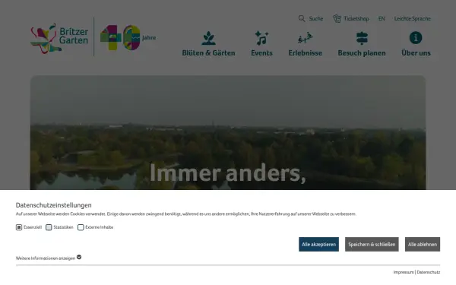Open the Datenschutz link

[x=429, y=272]
